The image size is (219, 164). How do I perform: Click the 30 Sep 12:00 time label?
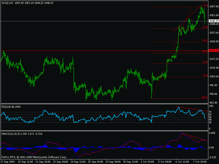[x=131, y=162]
